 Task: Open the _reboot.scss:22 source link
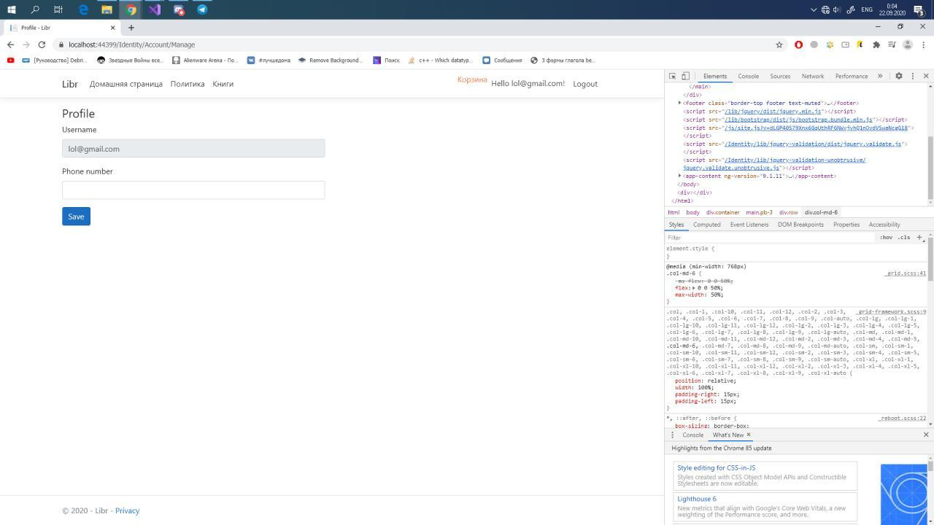tap(903, 419)
